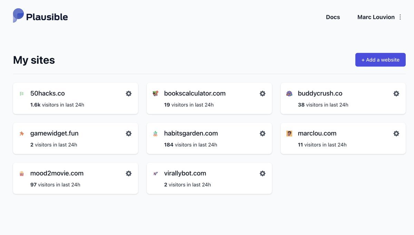Open the 50hacks.co site dashboard
Screen dimensions: 414x235
coord(48,94)
